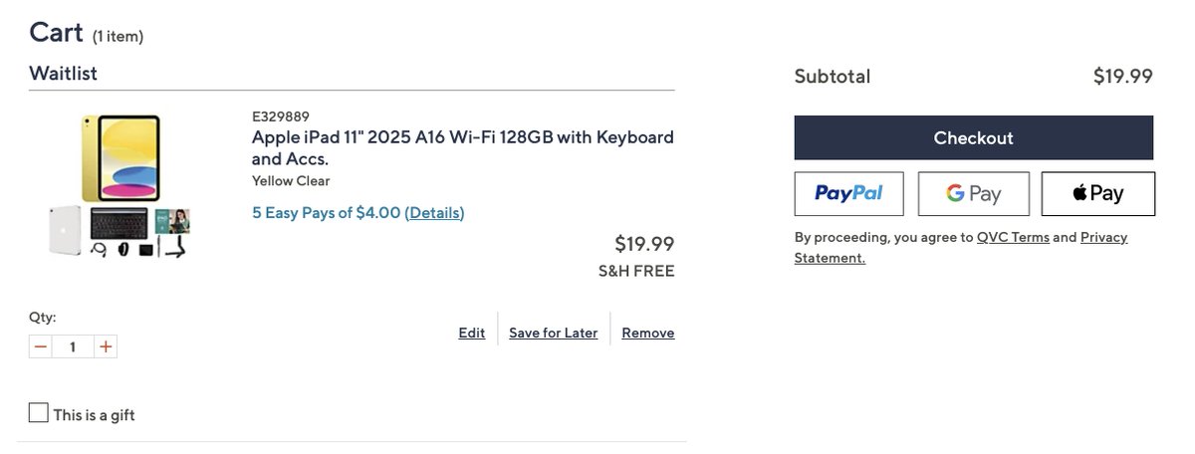Screen dimensions: 1195x454
Task: Click the item number E329889
Action: pyautogui.click(x=281, y=116)
